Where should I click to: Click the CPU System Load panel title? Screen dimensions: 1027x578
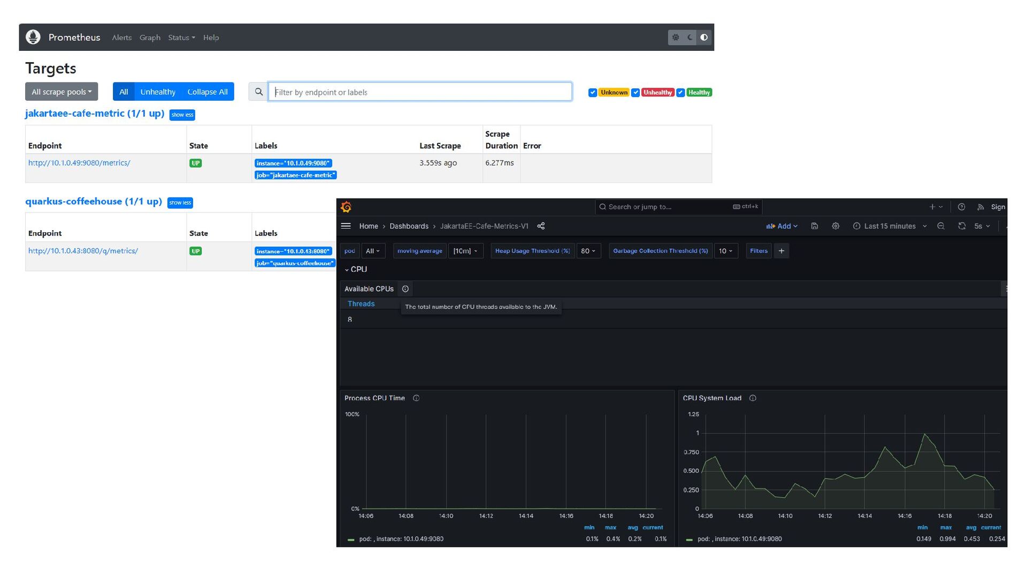tap(712, 398)
